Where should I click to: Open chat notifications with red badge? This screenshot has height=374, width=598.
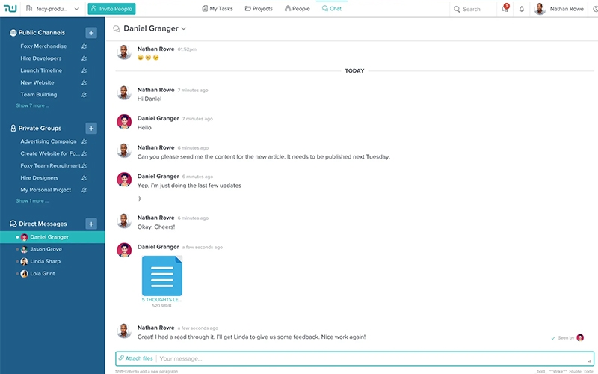point(505,8)
